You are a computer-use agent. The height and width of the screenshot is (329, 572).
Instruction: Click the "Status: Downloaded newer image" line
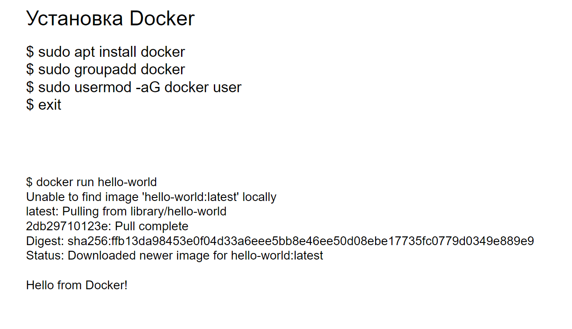(174, 256)
